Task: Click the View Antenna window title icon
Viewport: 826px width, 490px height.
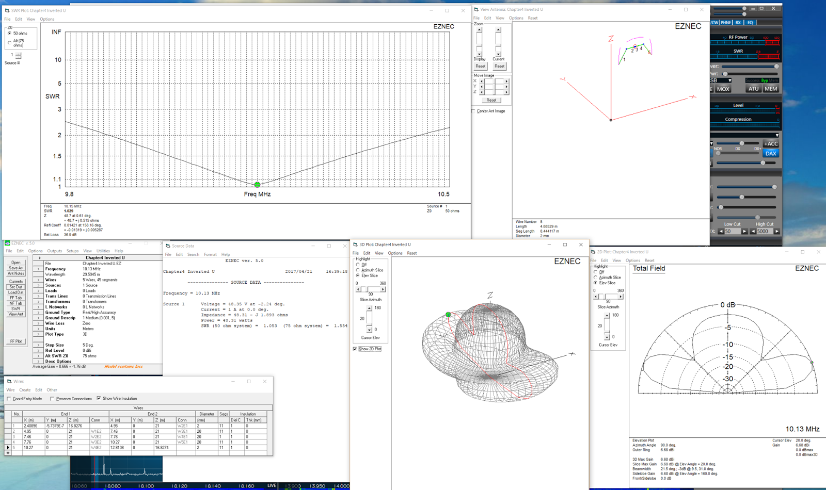Action: coord(476,9)
